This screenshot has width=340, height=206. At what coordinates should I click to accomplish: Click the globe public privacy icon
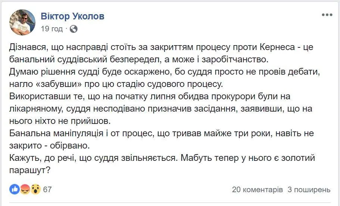point(74,28)
